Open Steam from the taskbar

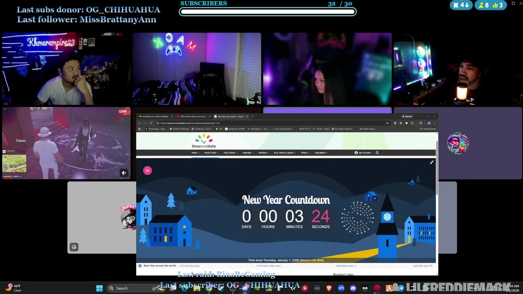(220, 288)
